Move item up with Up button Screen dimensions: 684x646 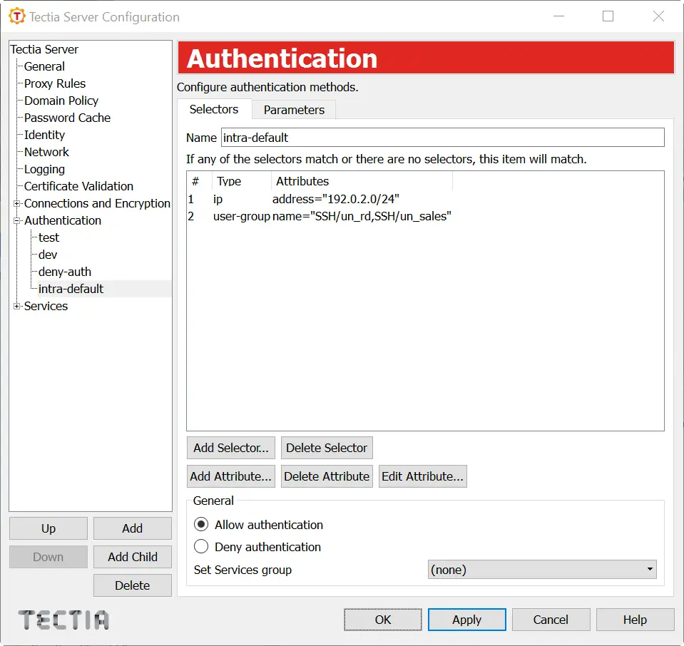49,528
